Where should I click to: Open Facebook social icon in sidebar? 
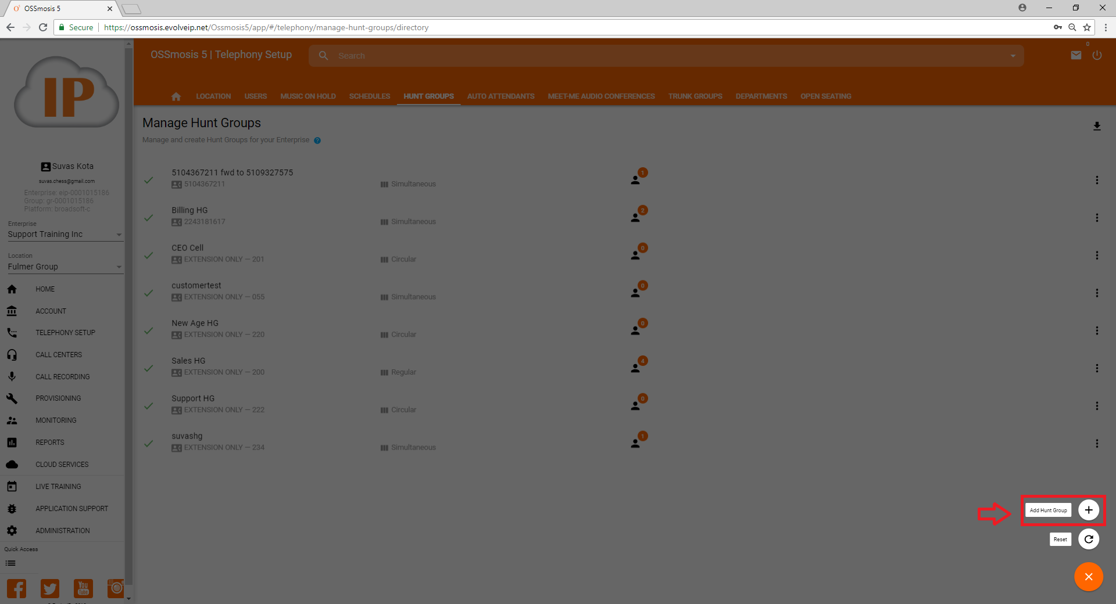tap(16, 588)
